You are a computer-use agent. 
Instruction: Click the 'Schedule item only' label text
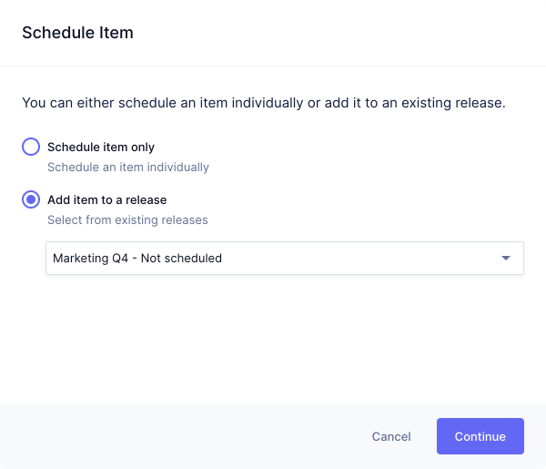click(101, 148)
